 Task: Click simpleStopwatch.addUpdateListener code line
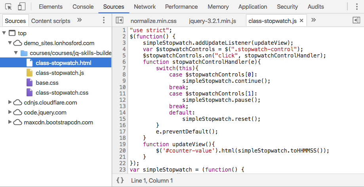[218, 43]
